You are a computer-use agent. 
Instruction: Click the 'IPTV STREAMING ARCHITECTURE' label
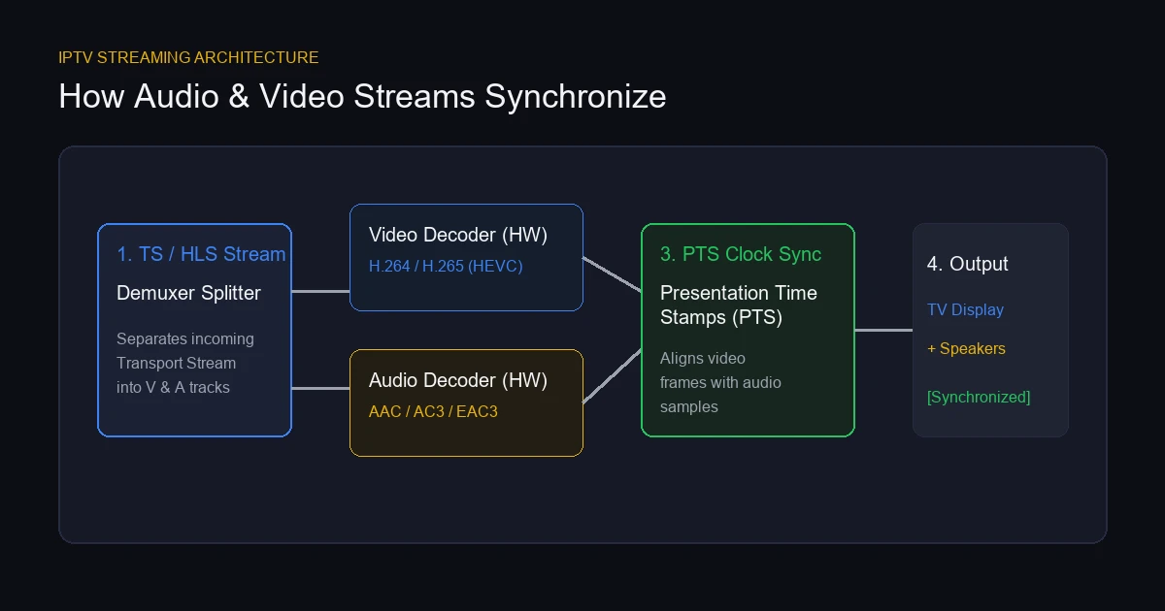188,58
